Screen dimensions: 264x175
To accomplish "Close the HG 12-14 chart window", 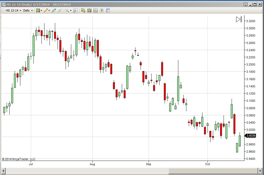I will coord(260,5).
